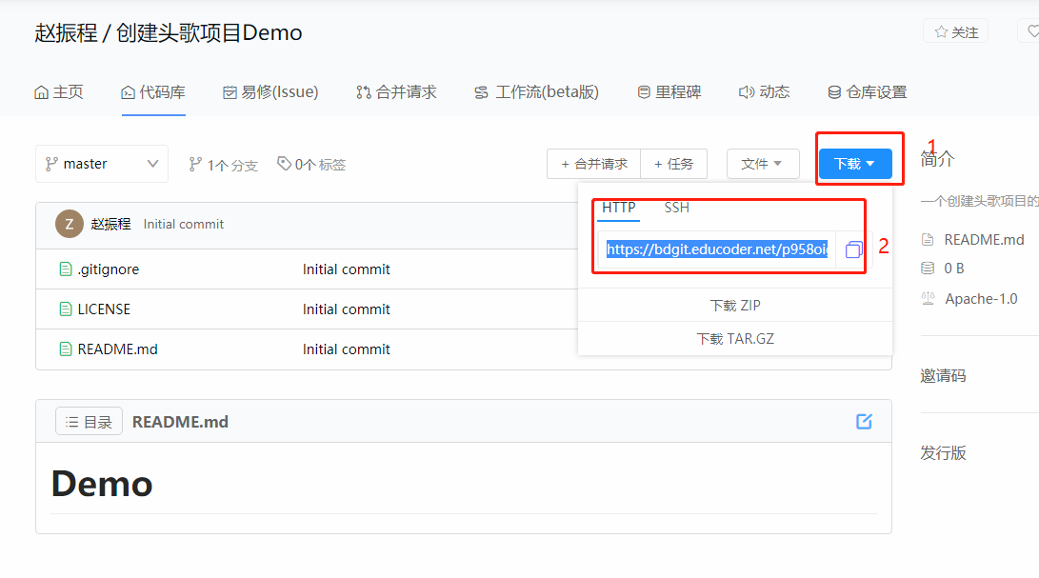Click the branch icon beside 1个分支
Screen dimensions: 1039x578
click(195, 164)
